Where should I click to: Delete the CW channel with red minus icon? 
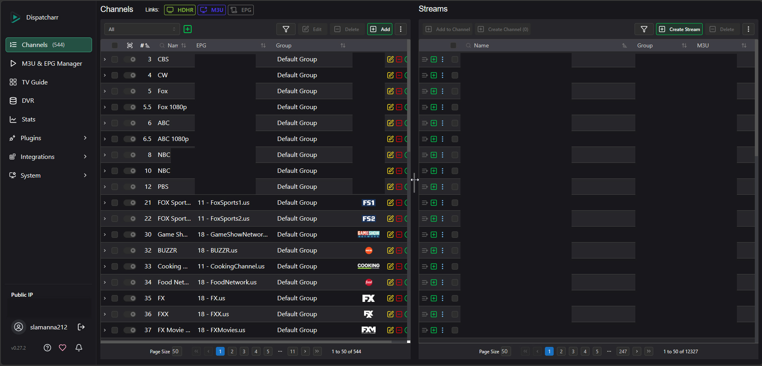pyautogui.click(x=399, y=75)
